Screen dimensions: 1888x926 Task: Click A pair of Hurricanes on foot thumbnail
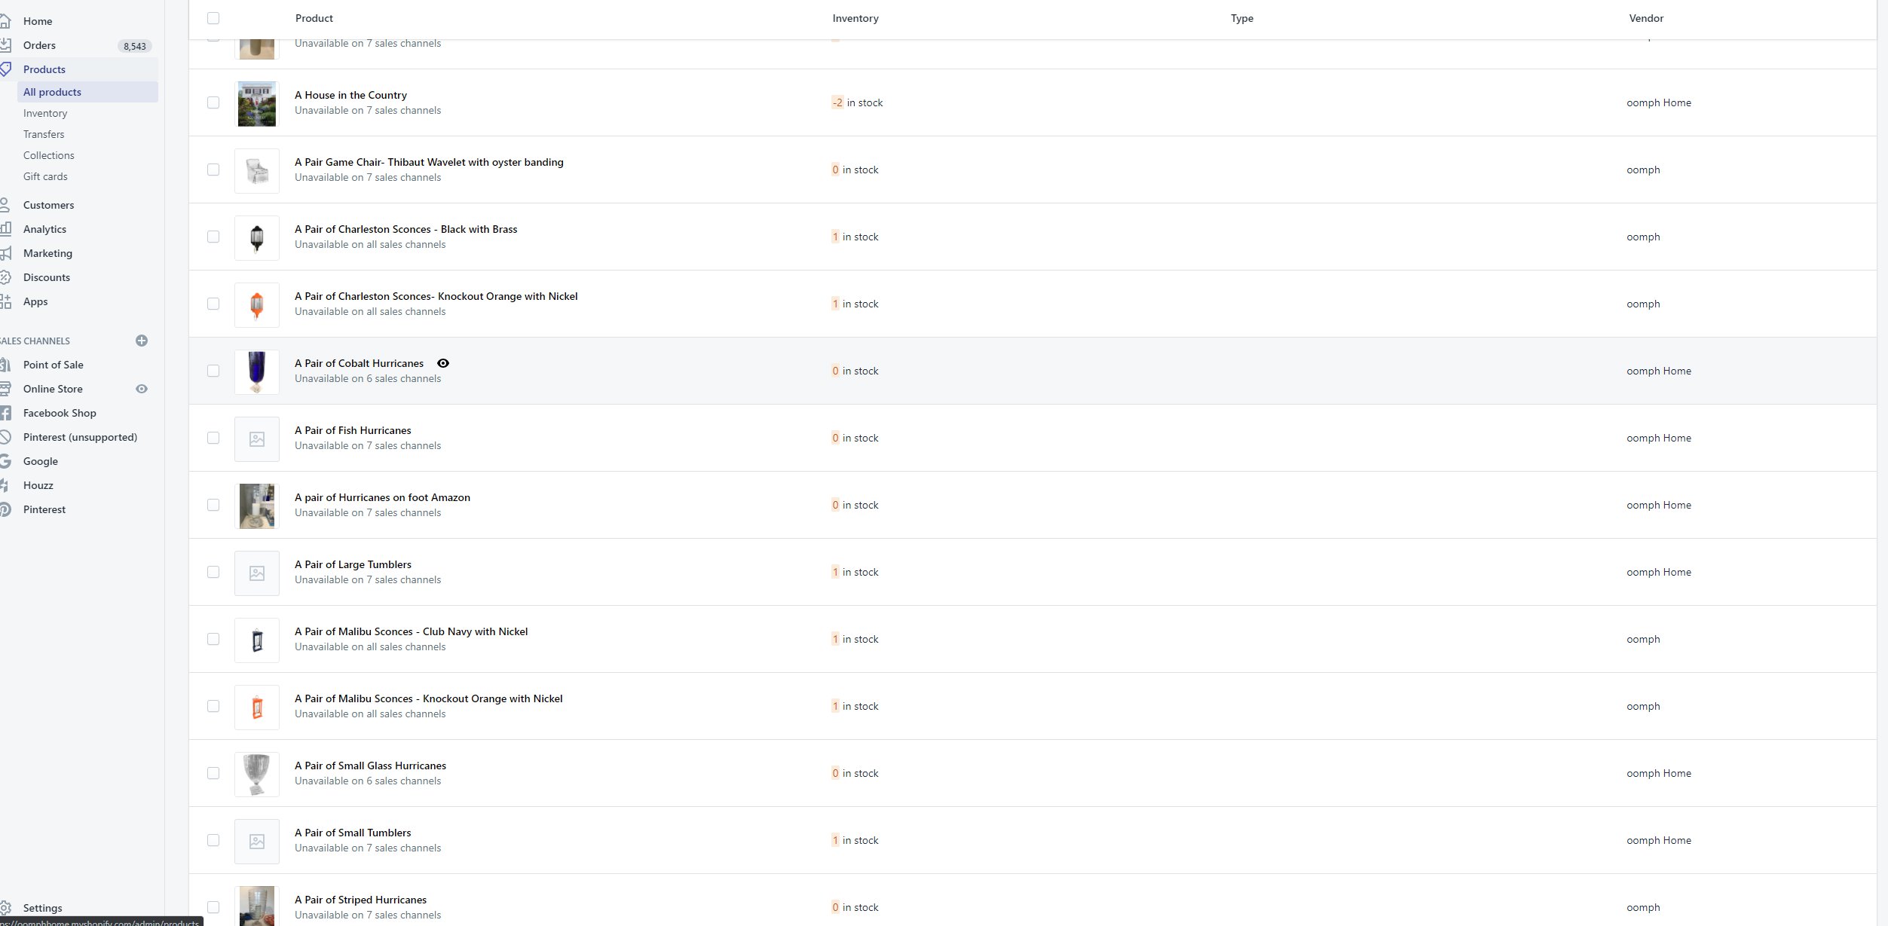click(257, 506)
